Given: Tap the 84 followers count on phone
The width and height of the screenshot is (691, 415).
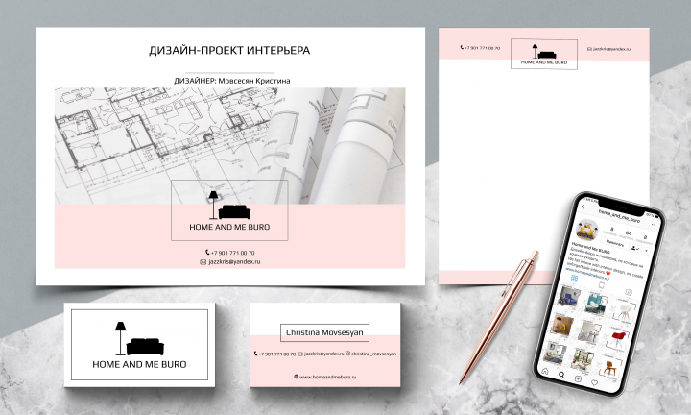Looking at the screenshot, I should tap(629, 232).
